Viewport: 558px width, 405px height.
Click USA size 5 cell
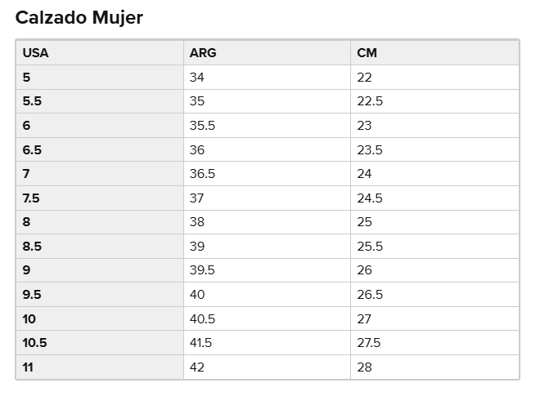27,78
